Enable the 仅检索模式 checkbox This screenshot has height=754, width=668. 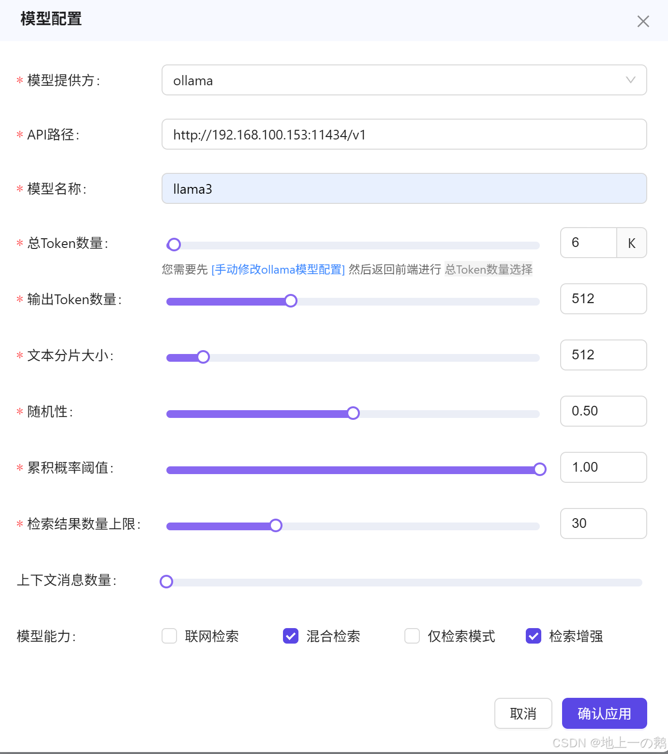click(x=412, y=636)
